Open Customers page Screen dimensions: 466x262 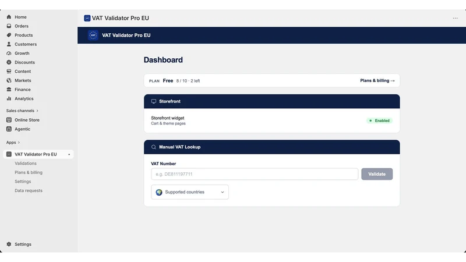(26, 44)
